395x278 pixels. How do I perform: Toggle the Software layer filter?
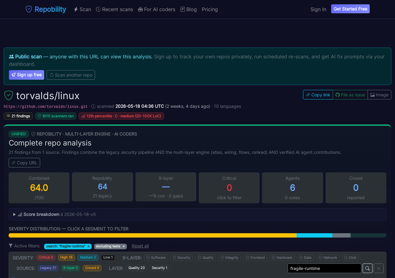156,258
